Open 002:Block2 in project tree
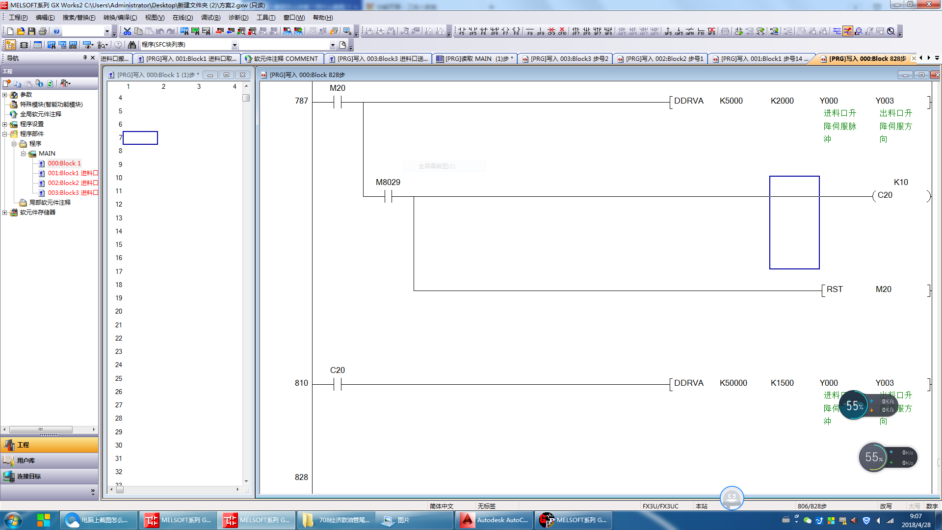Image resolution: width=942 pixels, height=530 pixels. (63, 183)
